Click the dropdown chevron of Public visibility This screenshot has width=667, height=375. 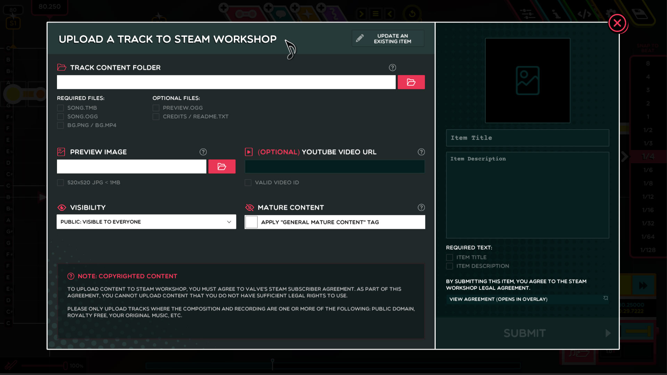click(x=229, y=222)
